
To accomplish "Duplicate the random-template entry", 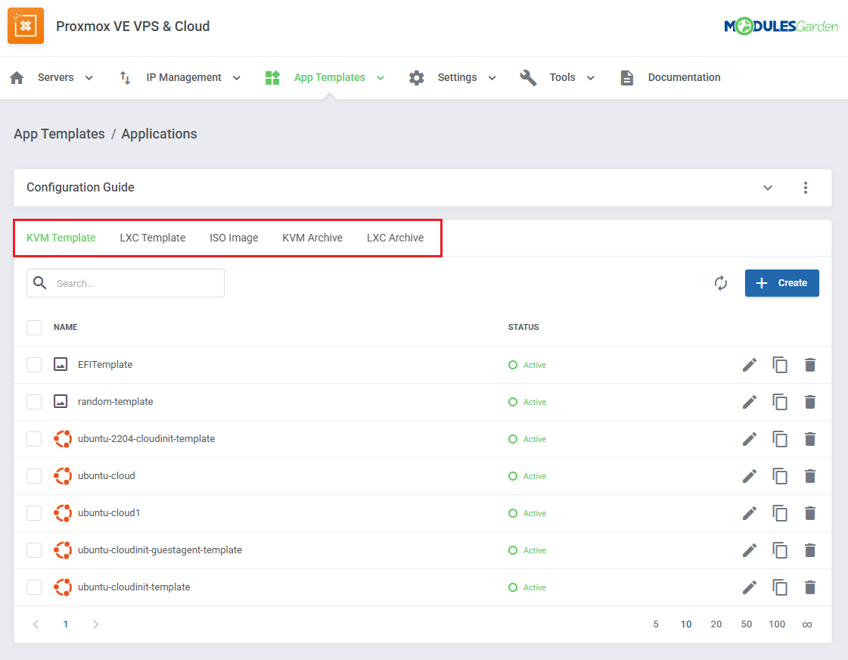I will (x=780, y=402).
